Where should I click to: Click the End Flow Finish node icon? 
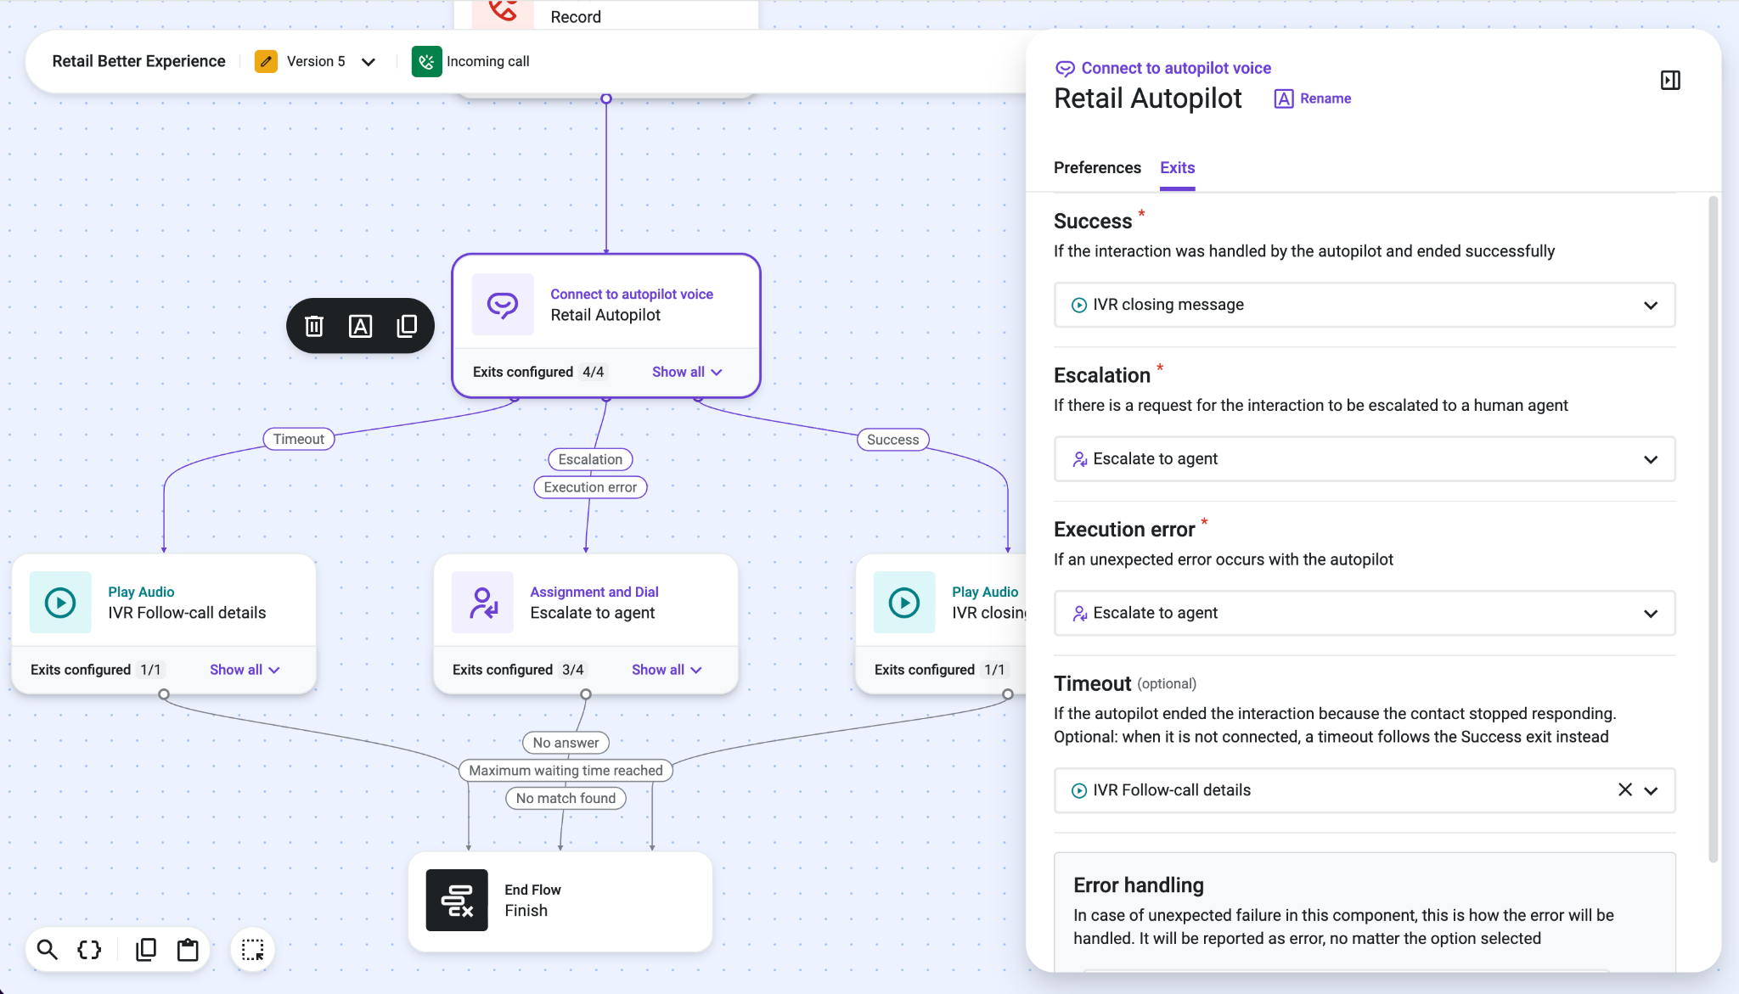point(457,900)
